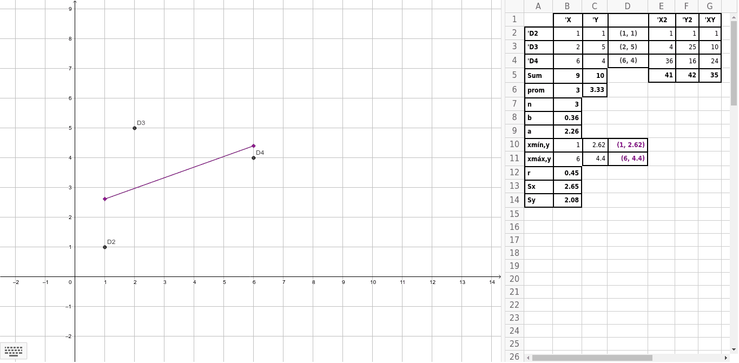Select the 'D2 label cell
Screen dimensions: 739x363
click(539, 34)
